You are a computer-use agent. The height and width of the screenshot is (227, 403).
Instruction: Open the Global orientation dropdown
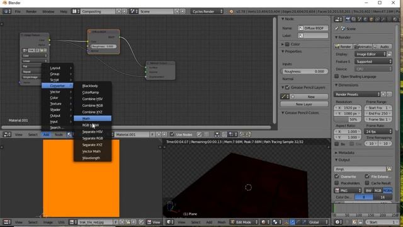[x=318, y=222]
